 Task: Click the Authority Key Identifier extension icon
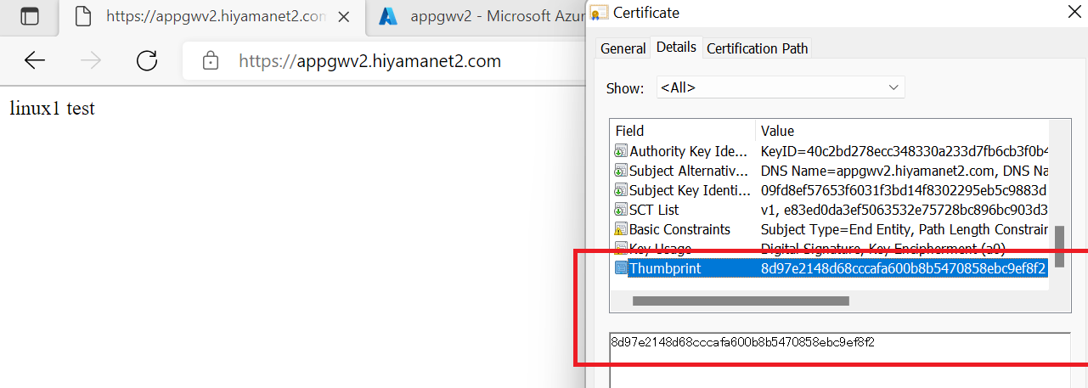tap(621, 151)
